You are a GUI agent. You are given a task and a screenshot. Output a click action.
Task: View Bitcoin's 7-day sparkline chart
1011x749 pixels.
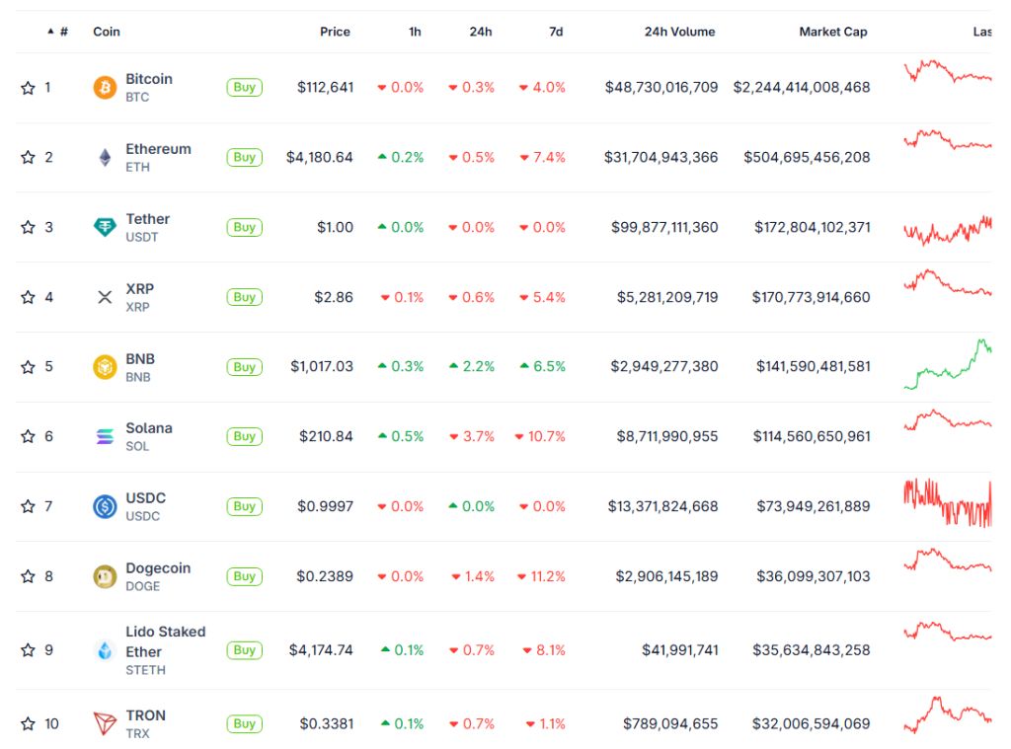948,72
